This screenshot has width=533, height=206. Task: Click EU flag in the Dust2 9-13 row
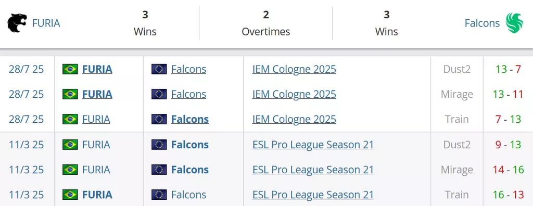159,145
